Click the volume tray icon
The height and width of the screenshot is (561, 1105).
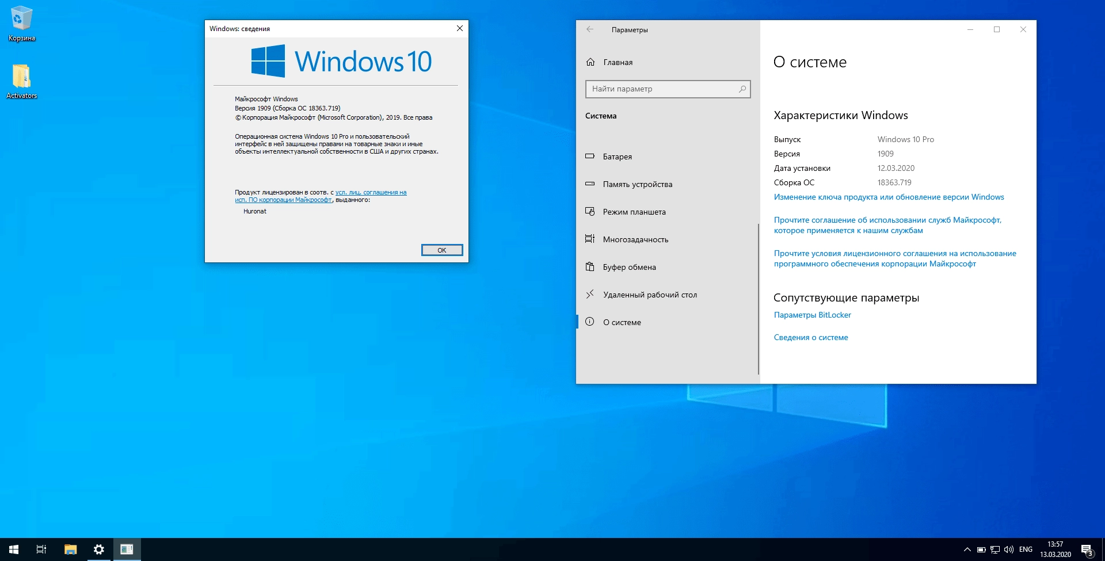1009,549
